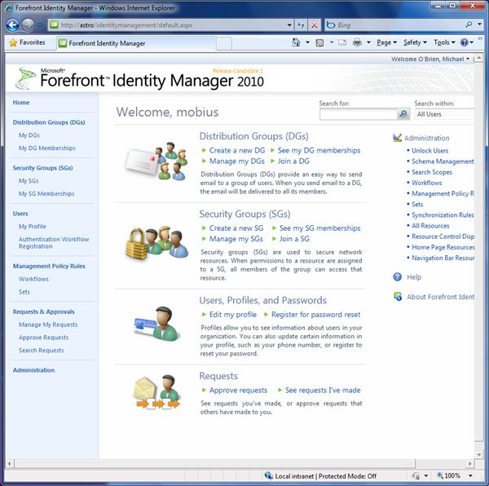Click the Requests envelope arrows illustration
The image size is (489, 486).
pos(156,392)
